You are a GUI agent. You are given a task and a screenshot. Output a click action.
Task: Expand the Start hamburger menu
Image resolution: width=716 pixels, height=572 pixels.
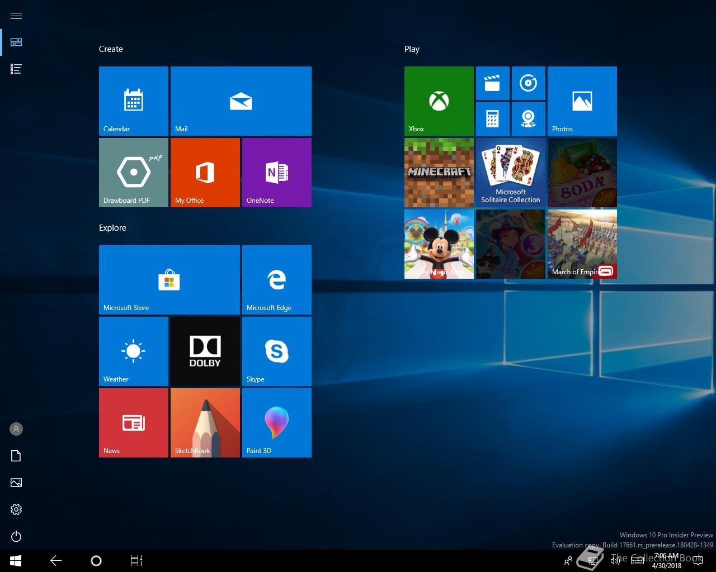pyautogui.click(x=16, y=16)
